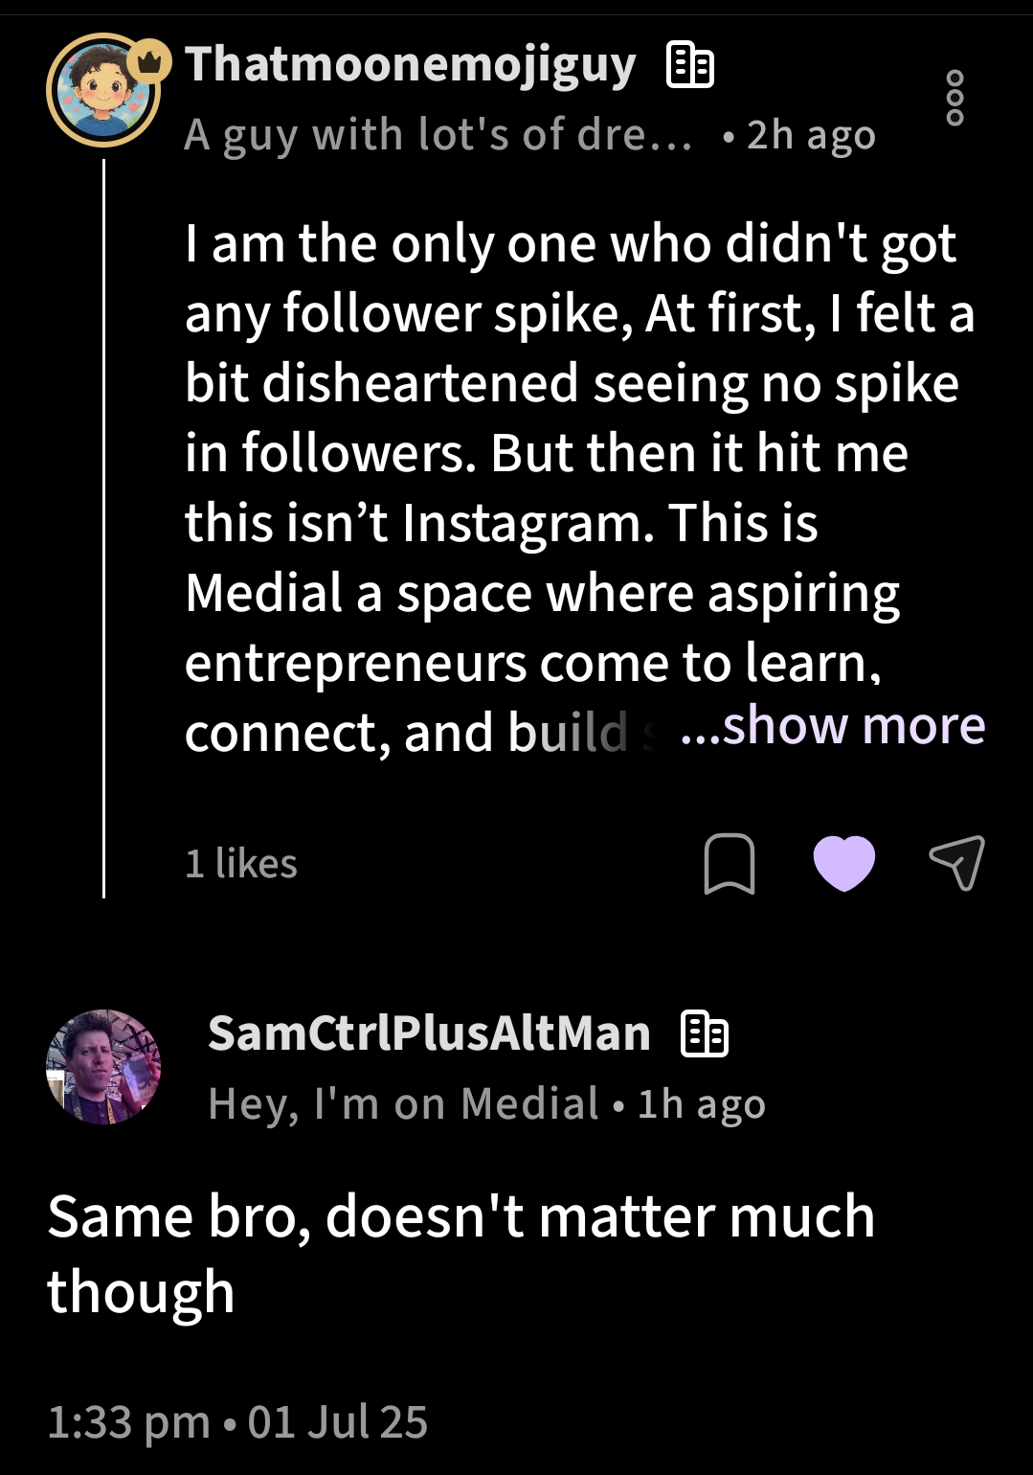Tap the "A guy with lot's of dre..." bio
Screen dimensions: 1033x1475
pyautogui.click(x=438, y=135)
